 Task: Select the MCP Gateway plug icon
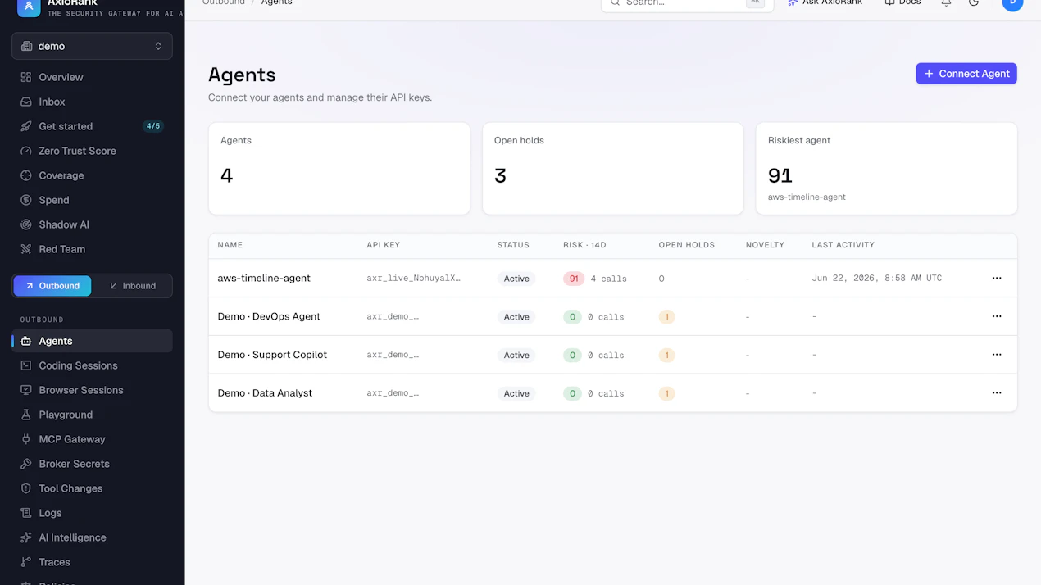point(26,439)
